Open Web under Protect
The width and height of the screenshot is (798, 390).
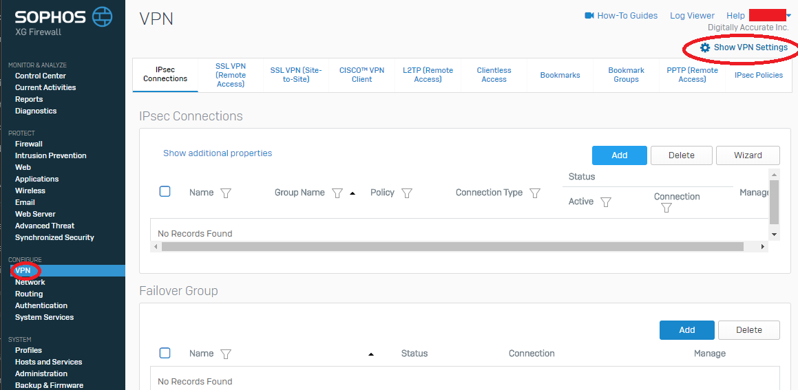pyautogui.click(x=23, y=167)
